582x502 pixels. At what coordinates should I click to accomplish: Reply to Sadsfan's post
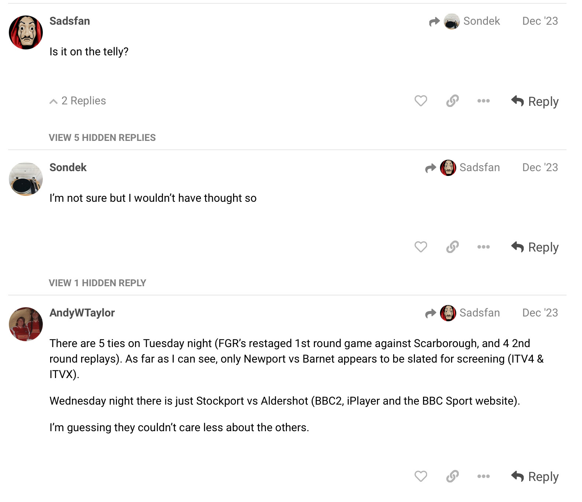535,101
